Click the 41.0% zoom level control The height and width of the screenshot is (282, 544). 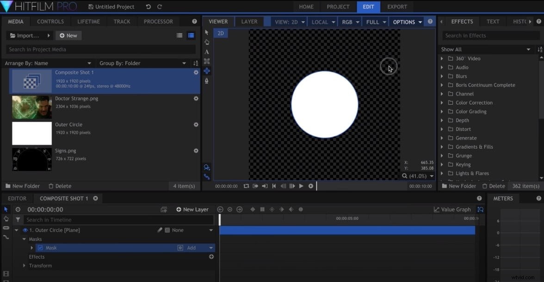417,176
